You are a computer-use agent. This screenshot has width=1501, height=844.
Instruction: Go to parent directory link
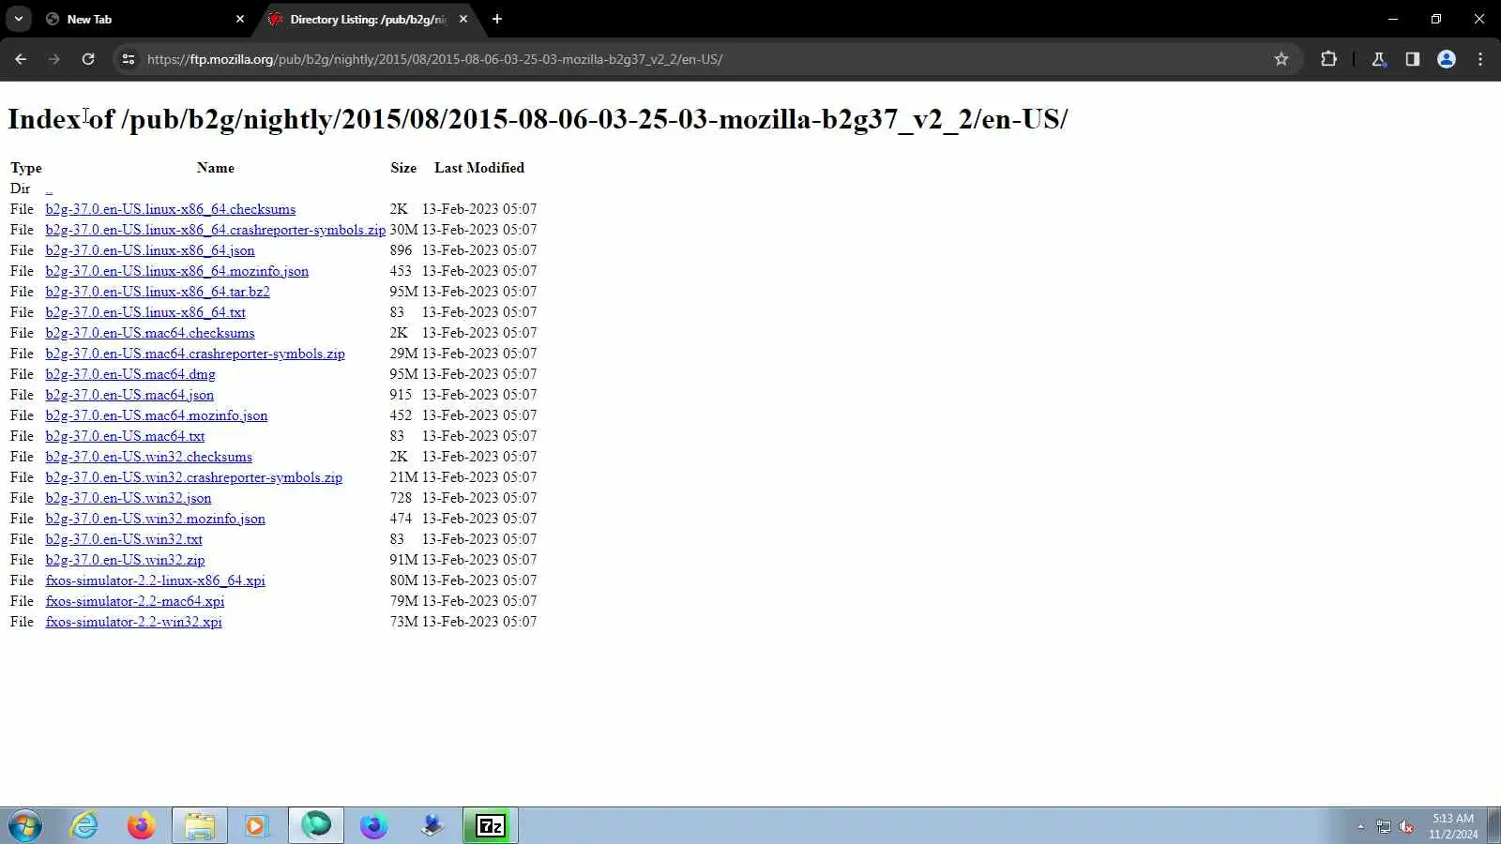point(49,188)
